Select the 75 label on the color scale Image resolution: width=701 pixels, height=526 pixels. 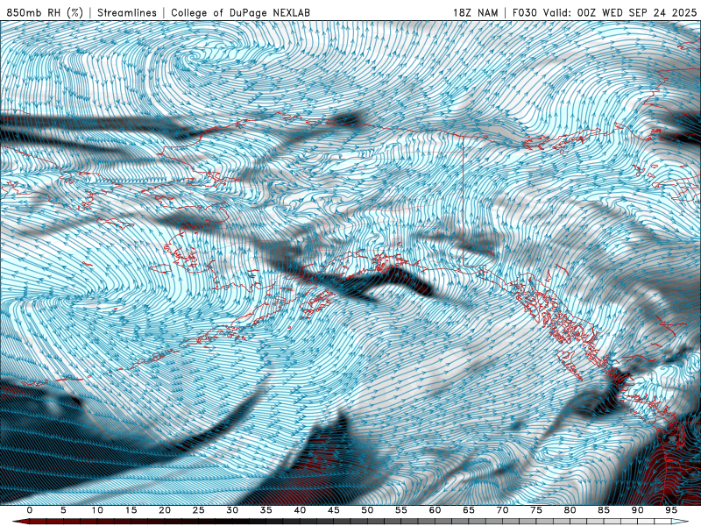536,510
